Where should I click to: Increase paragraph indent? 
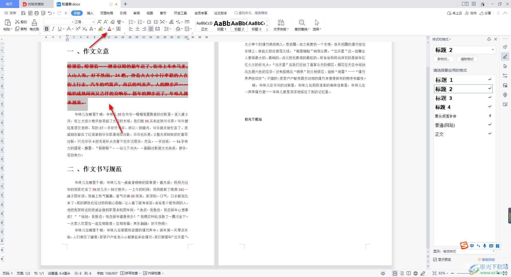tap(156, 22)
